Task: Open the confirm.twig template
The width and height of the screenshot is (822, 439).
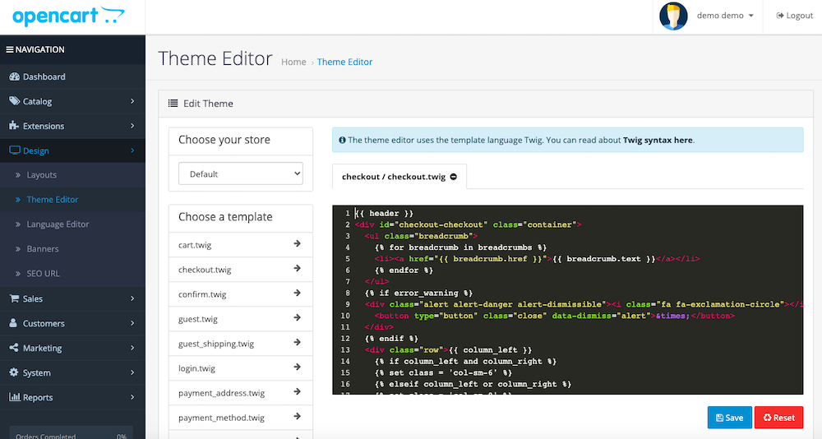Action: [241, 294]
